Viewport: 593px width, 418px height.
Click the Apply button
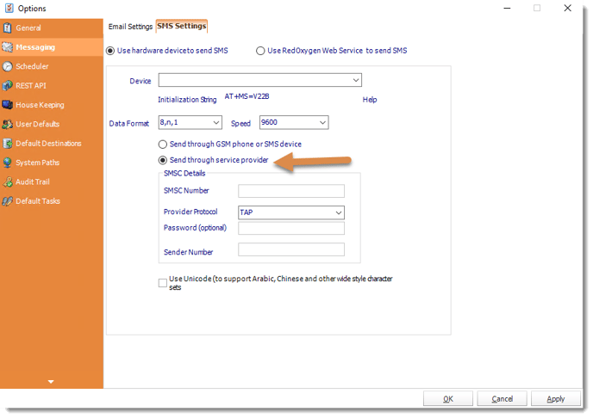click(x=556, y=399)
